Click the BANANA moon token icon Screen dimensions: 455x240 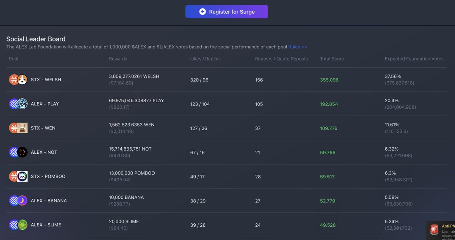pos(22,201)
